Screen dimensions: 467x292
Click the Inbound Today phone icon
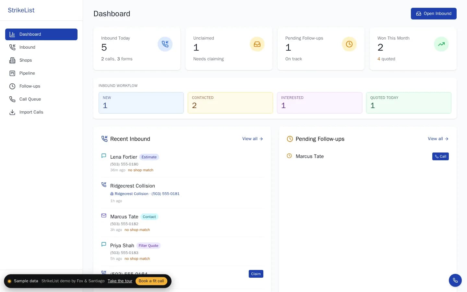pyautogui.click(x=165, y=44)
